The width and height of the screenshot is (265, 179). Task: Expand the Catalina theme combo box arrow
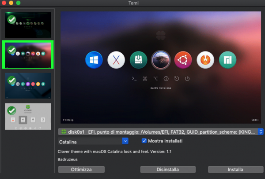tap(125, 141)
